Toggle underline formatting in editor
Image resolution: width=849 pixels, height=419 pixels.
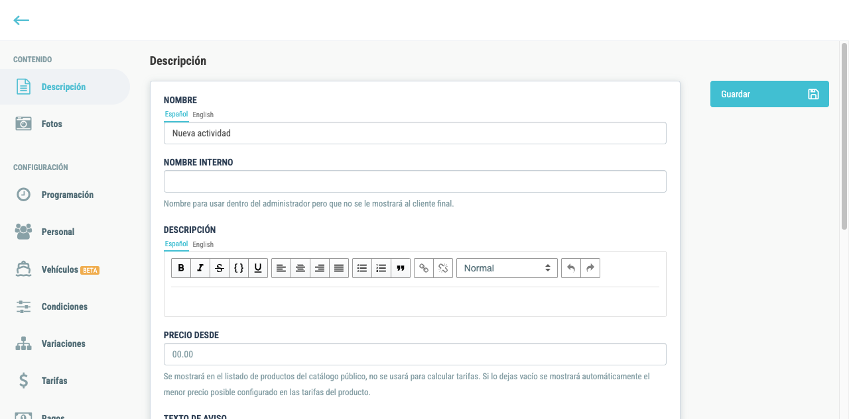click(x=258, y=268)
